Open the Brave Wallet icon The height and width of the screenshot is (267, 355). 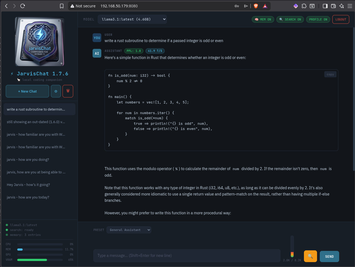[x=333, y=6]
